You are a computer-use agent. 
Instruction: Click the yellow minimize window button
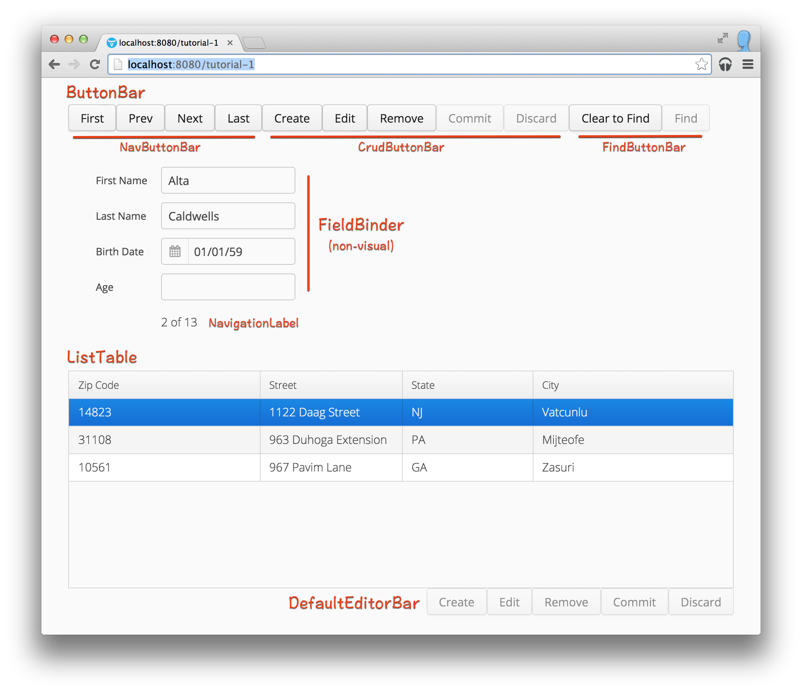click(69, 39)
